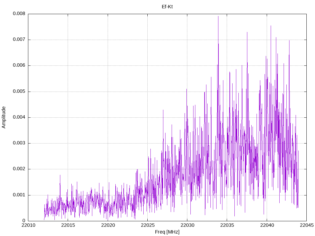Click y-axis tick value 0.001
315x236 pixels.
[x=19, y=195]
